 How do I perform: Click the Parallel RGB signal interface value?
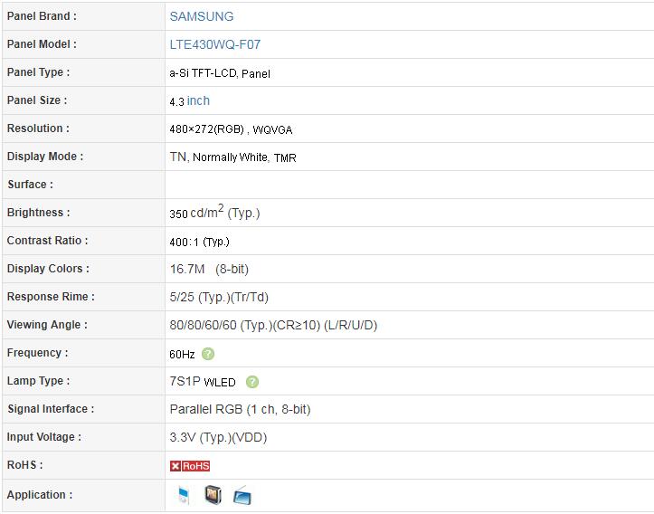(x=240, y=409)
